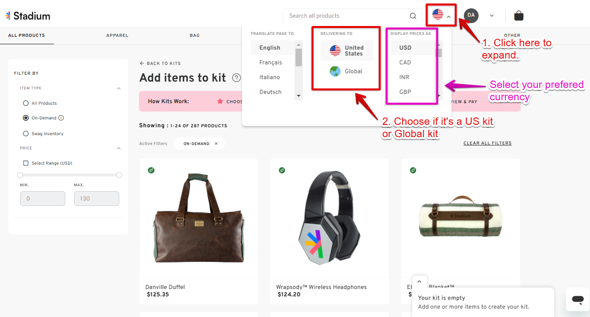
Task: Open the Other tab
Action: pyautogui.click(x=512, y=35)
